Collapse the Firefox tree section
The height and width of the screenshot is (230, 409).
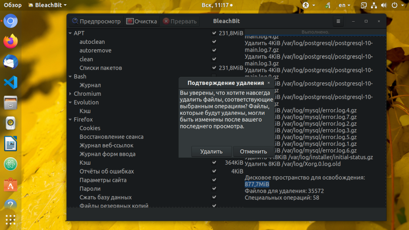[x=70, y=120]
